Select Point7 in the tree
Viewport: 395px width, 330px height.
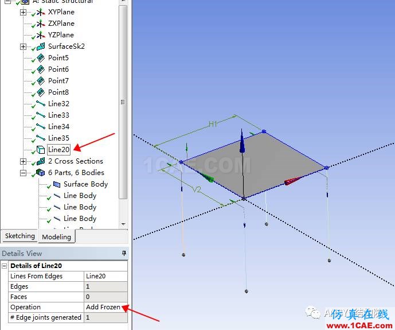tap(58, 81)
